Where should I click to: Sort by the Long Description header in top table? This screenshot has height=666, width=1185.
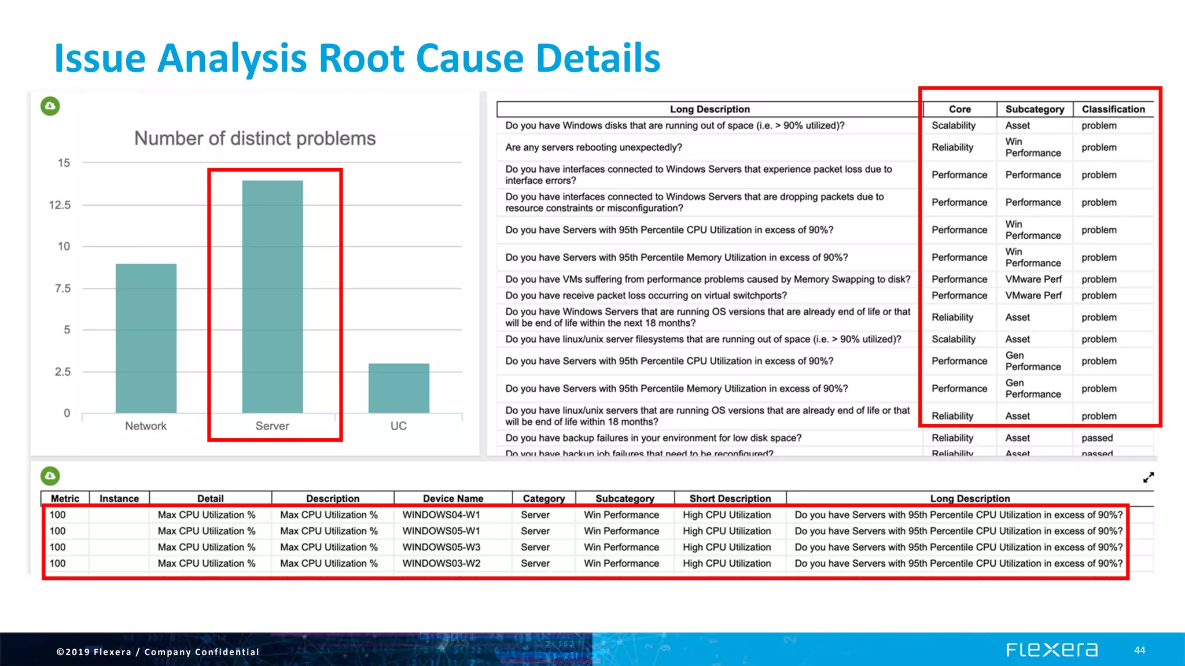pyautogui.click(x=709, y=109)
